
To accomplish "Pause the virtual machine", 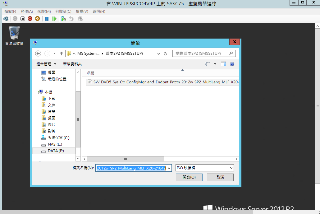I will 47,19.
